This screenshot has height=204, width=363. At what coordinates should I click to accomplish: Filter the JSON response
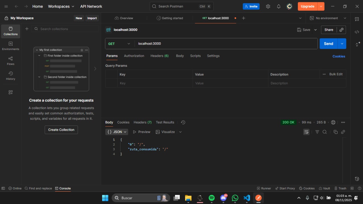tap(317, 132)
